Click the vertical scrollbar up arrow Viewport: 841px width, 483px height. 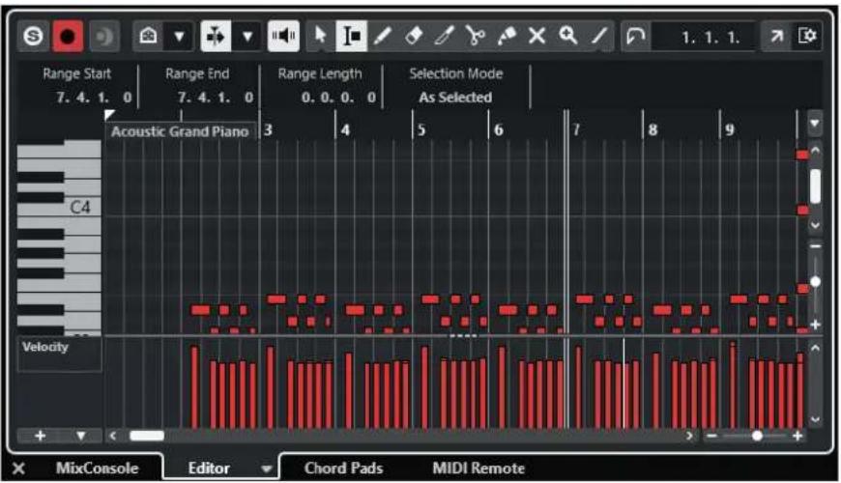tap(815, 151)
